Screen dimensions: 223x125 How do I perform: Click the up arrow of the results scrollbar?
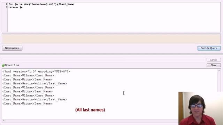(219, 71)
